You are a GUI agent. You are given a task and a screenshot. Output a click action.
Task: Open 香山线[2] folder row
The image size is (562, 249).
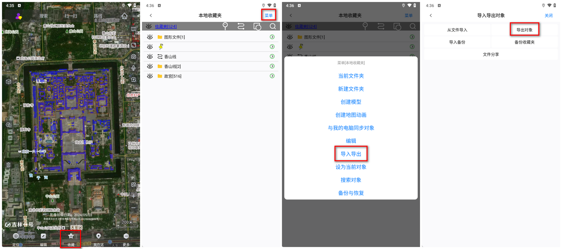211,66
